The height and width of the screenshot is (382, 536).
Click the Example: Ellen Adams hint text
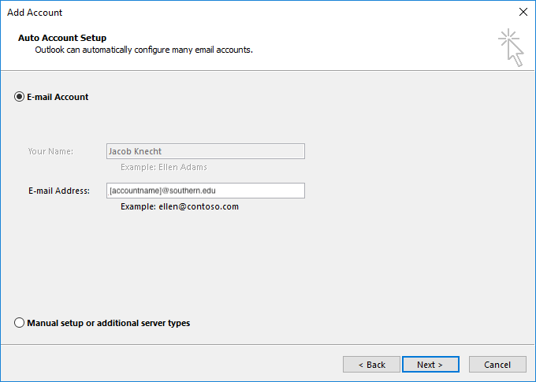click(x=164, y=167)
